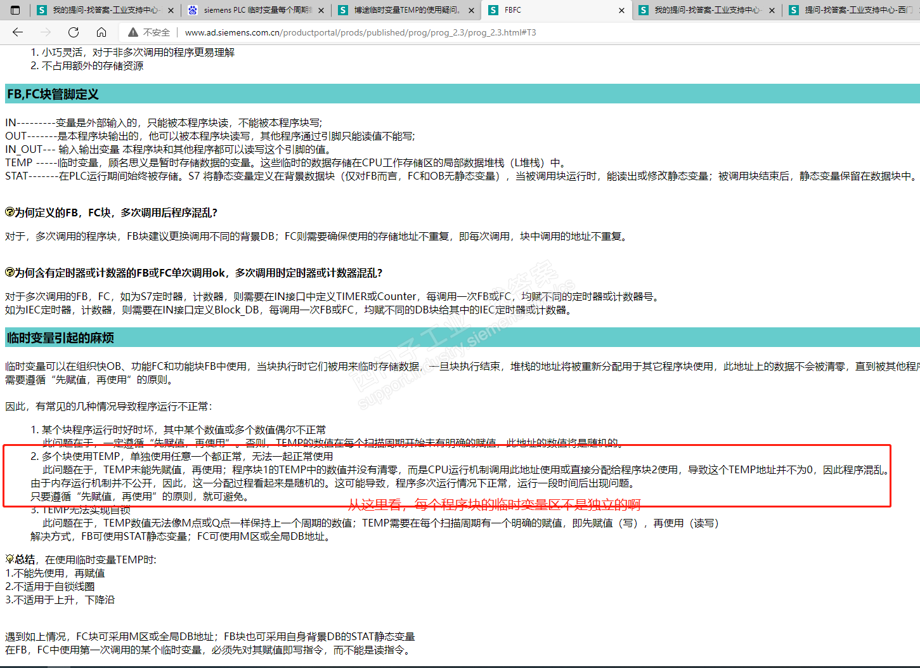920x668 pixels.
Task: Click the IN_OUT 输入输出变量 definition line
Action: 168,149
